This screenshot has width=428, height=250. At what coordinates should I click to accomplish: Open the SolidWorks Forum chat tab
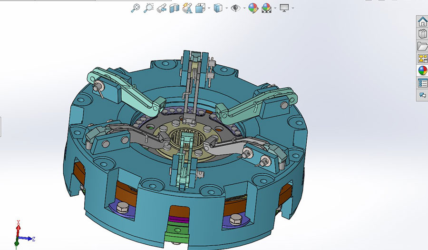coord(423,95)
